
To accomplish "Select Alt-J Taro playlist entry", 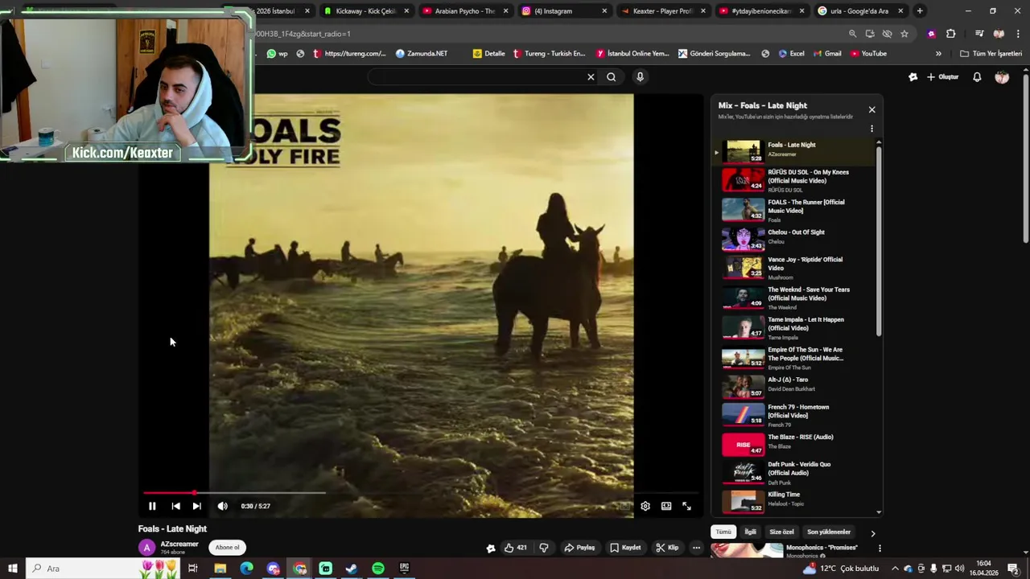I will [793, 386].
